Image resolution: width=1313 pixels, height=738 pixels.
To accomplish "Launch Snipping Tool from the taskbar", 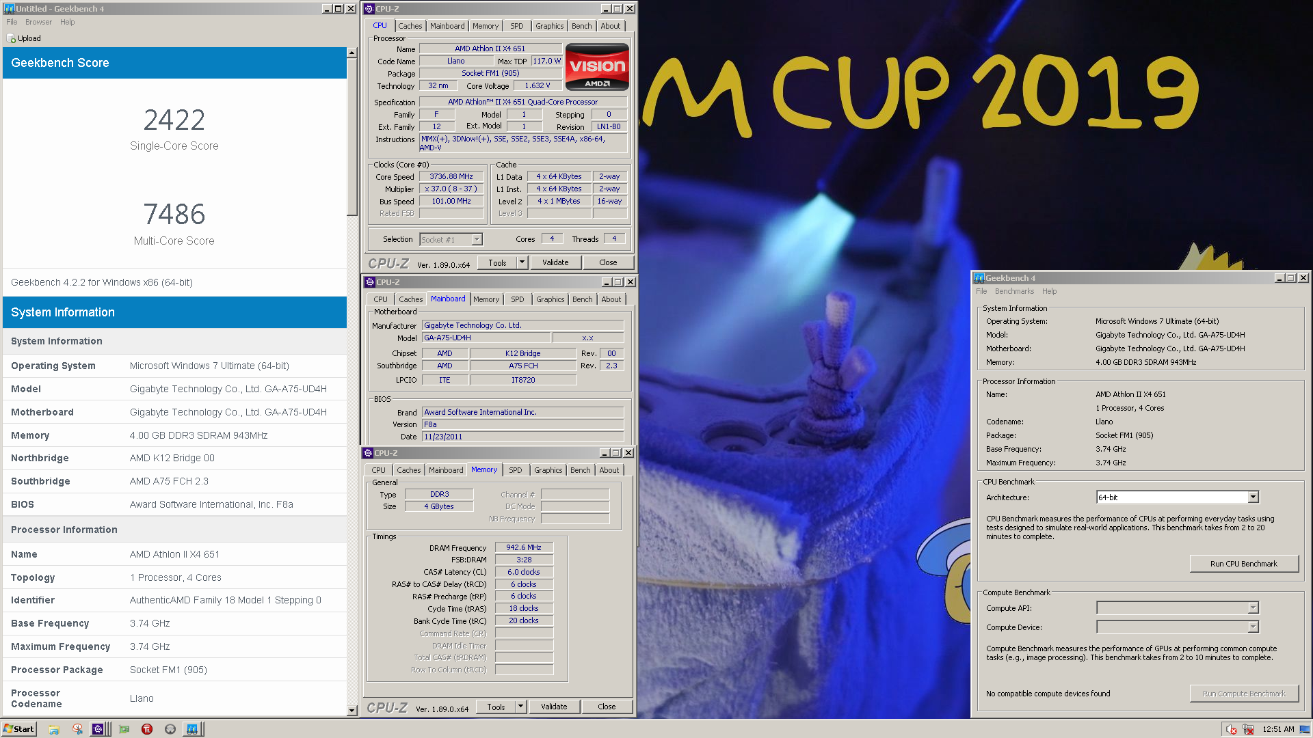I will pyautogui.click(x=77, y=729).
